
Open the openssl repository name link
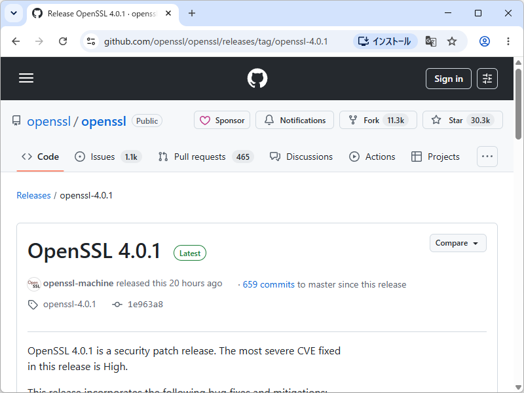click(103, 121)
